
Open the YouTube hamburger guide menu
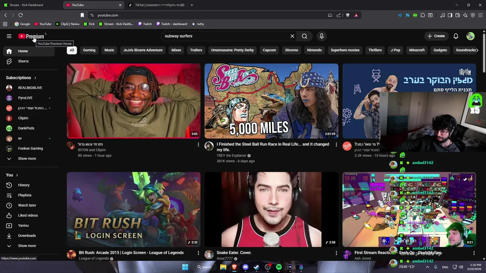[x=9, y=36]
